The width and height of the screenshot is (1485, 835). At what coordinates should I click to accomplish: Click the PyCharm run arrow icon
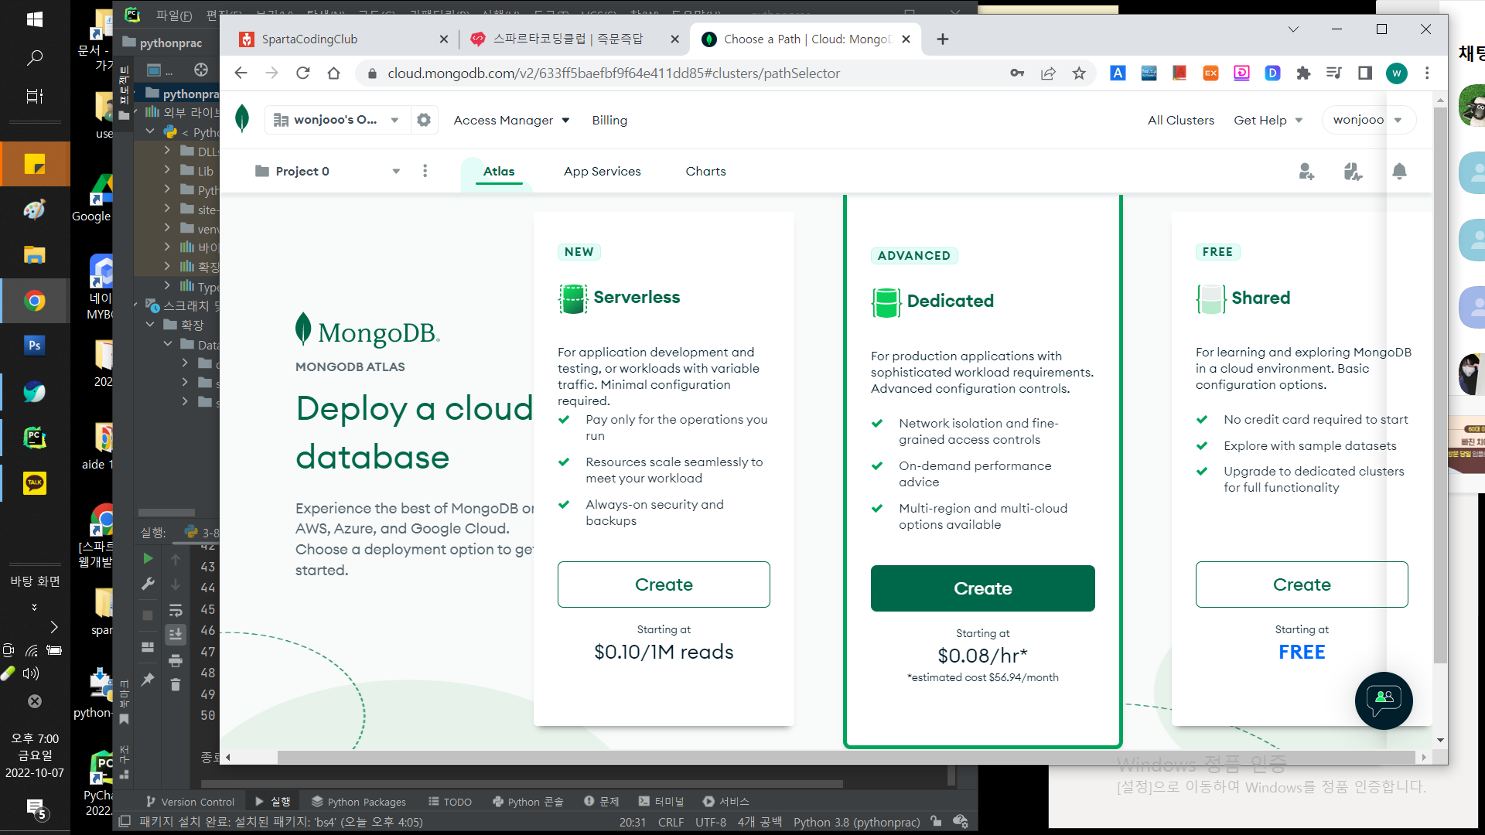pyautogui.click(x=148, y=558)
